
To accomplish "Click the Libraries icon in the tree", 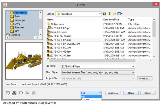I will click(x=8, y=35).
